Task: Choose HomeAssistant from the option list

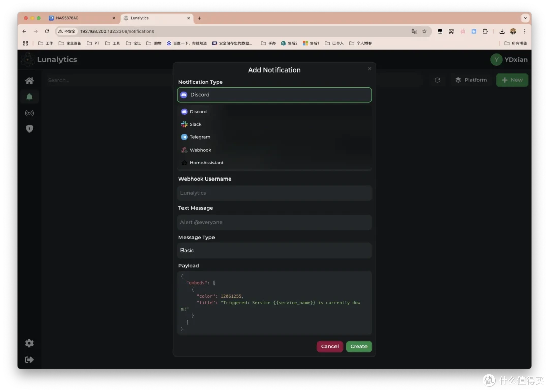Action: click(274, 163)
